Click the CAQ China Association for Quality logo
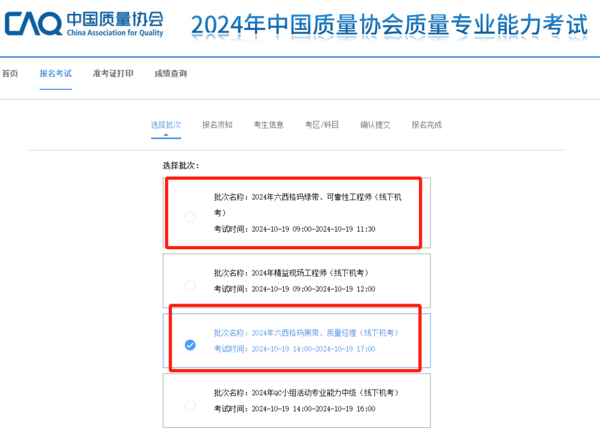600x429 pixels. coord(84,24)
